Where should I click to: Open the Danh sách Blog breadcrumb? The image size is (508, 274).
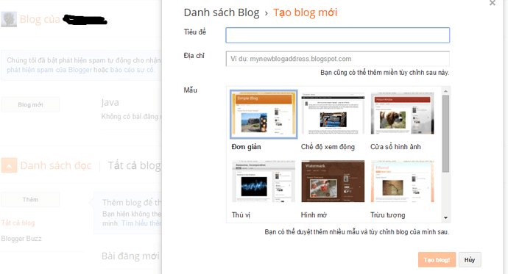tap(222, 12)
